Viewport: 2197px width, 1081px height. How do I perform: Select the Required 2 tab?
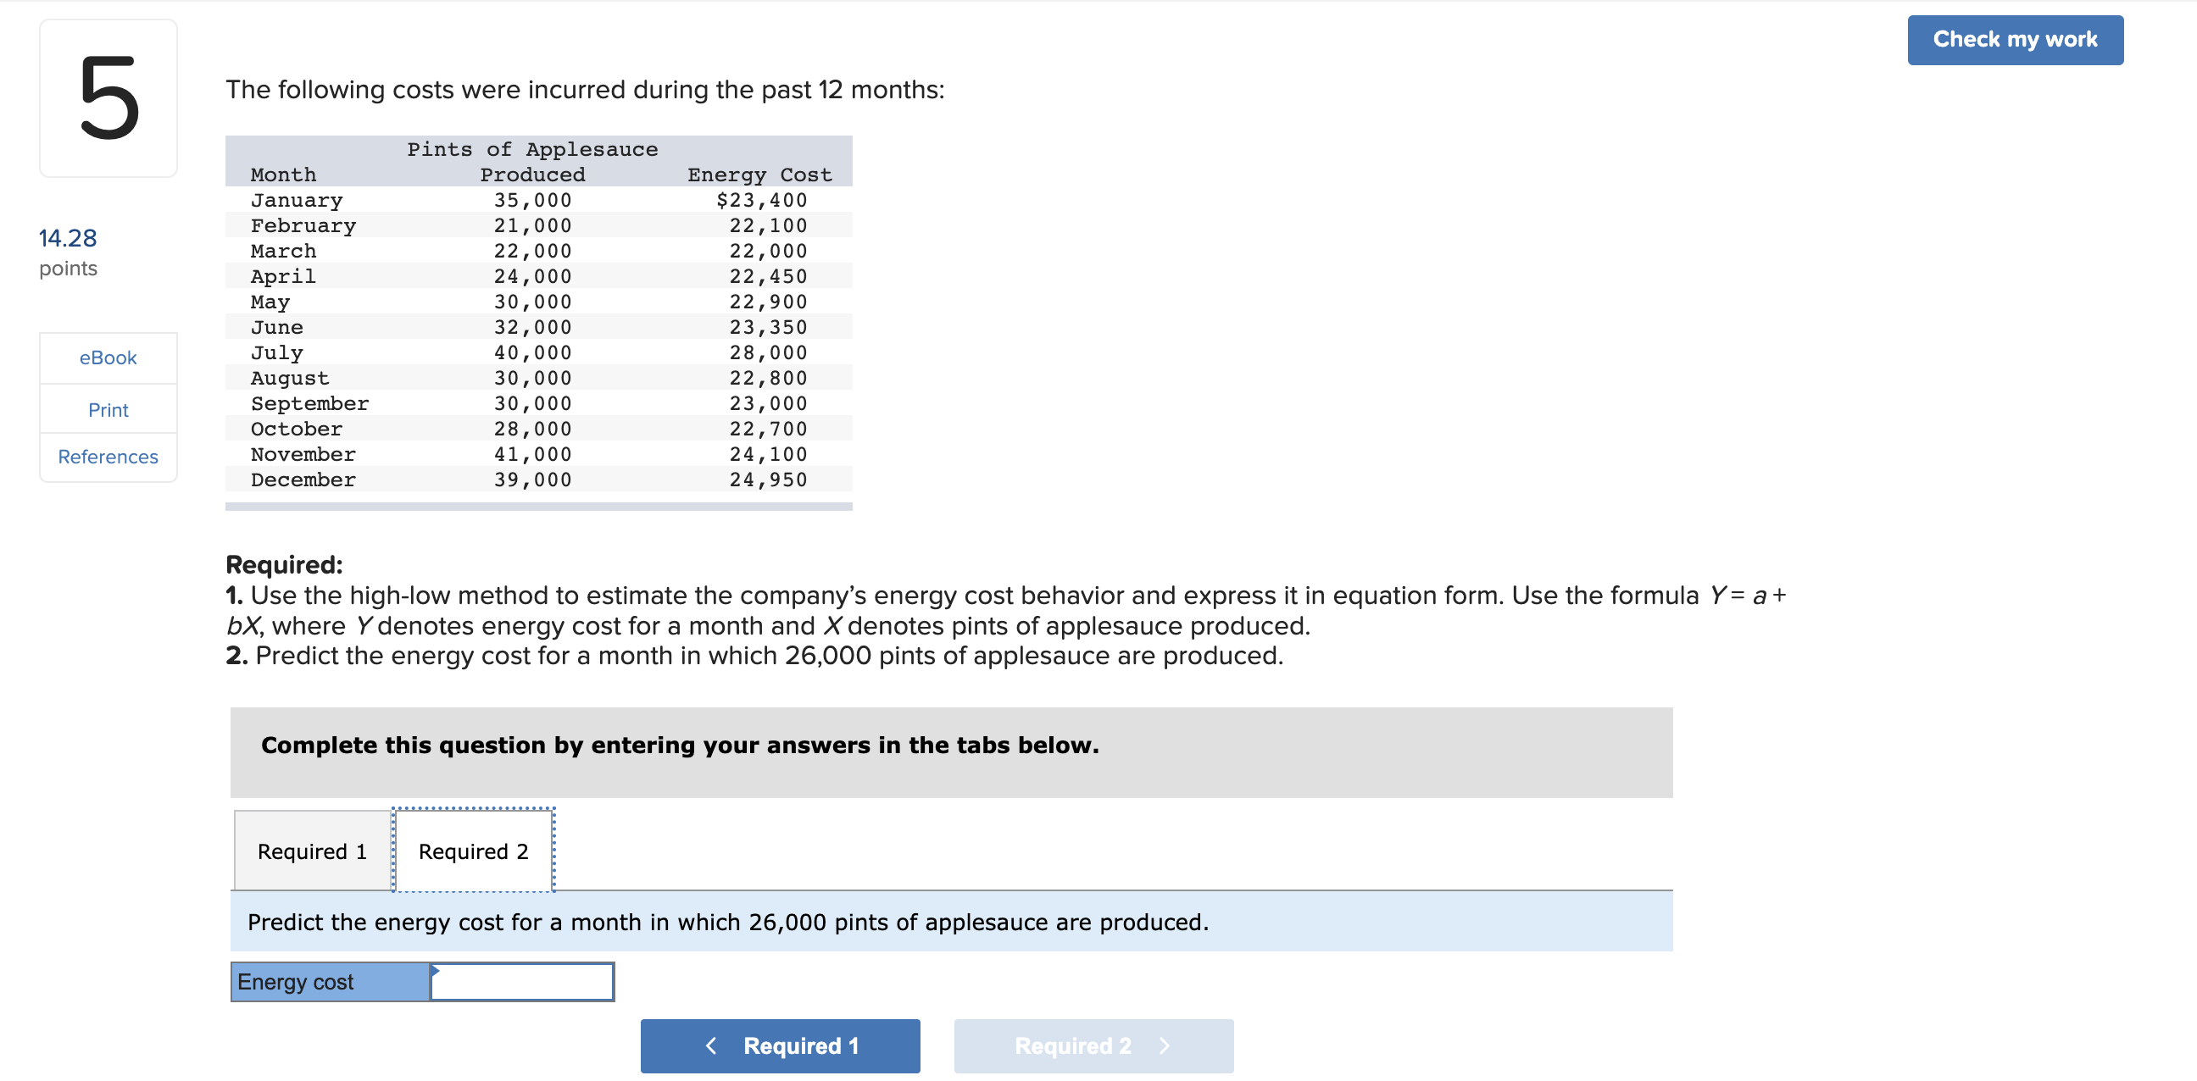click(x=473, y=851)
